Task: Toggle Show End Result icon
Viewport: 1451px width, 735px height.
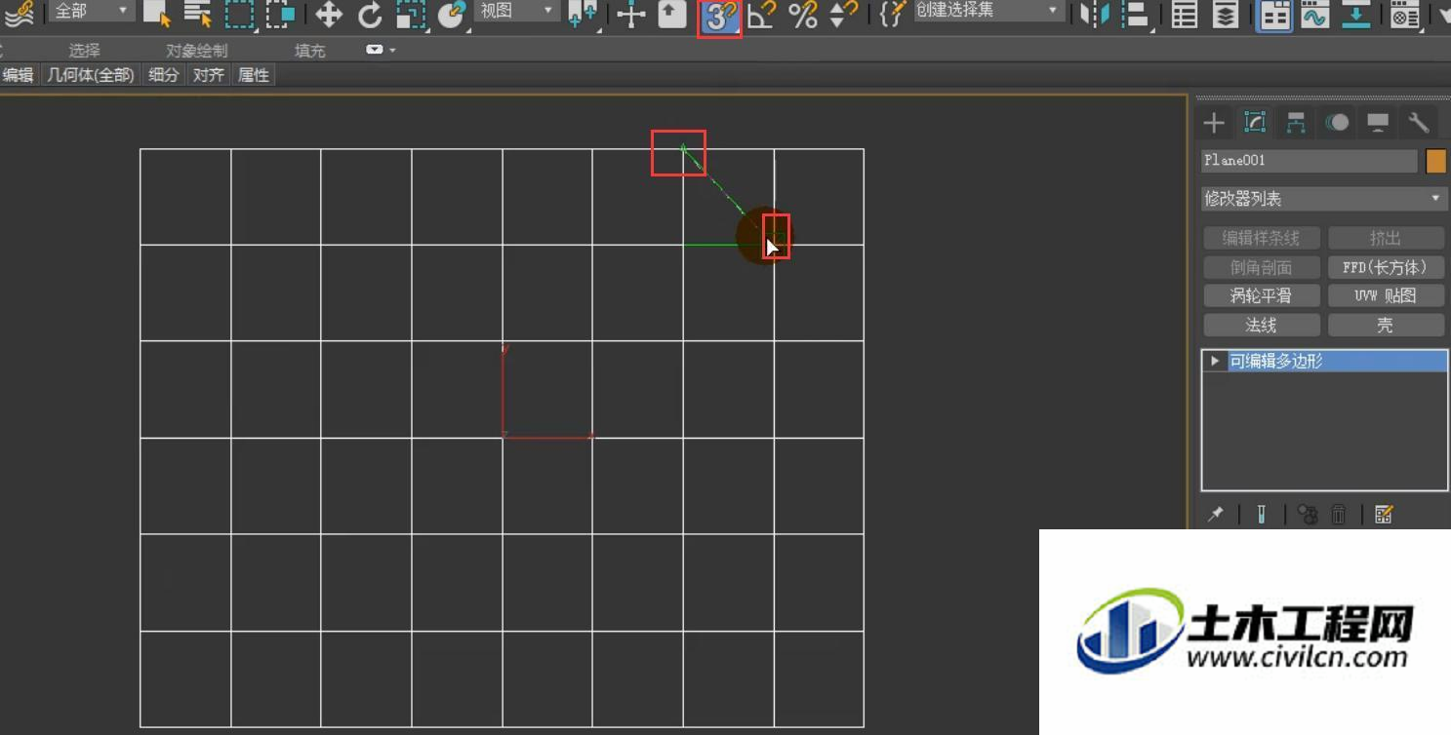Action: coord(1262,515)
